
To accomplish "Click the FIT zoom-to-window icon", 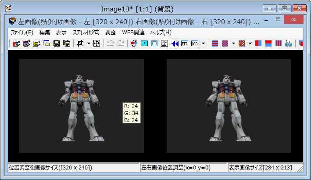I will (x=185, y=43).
